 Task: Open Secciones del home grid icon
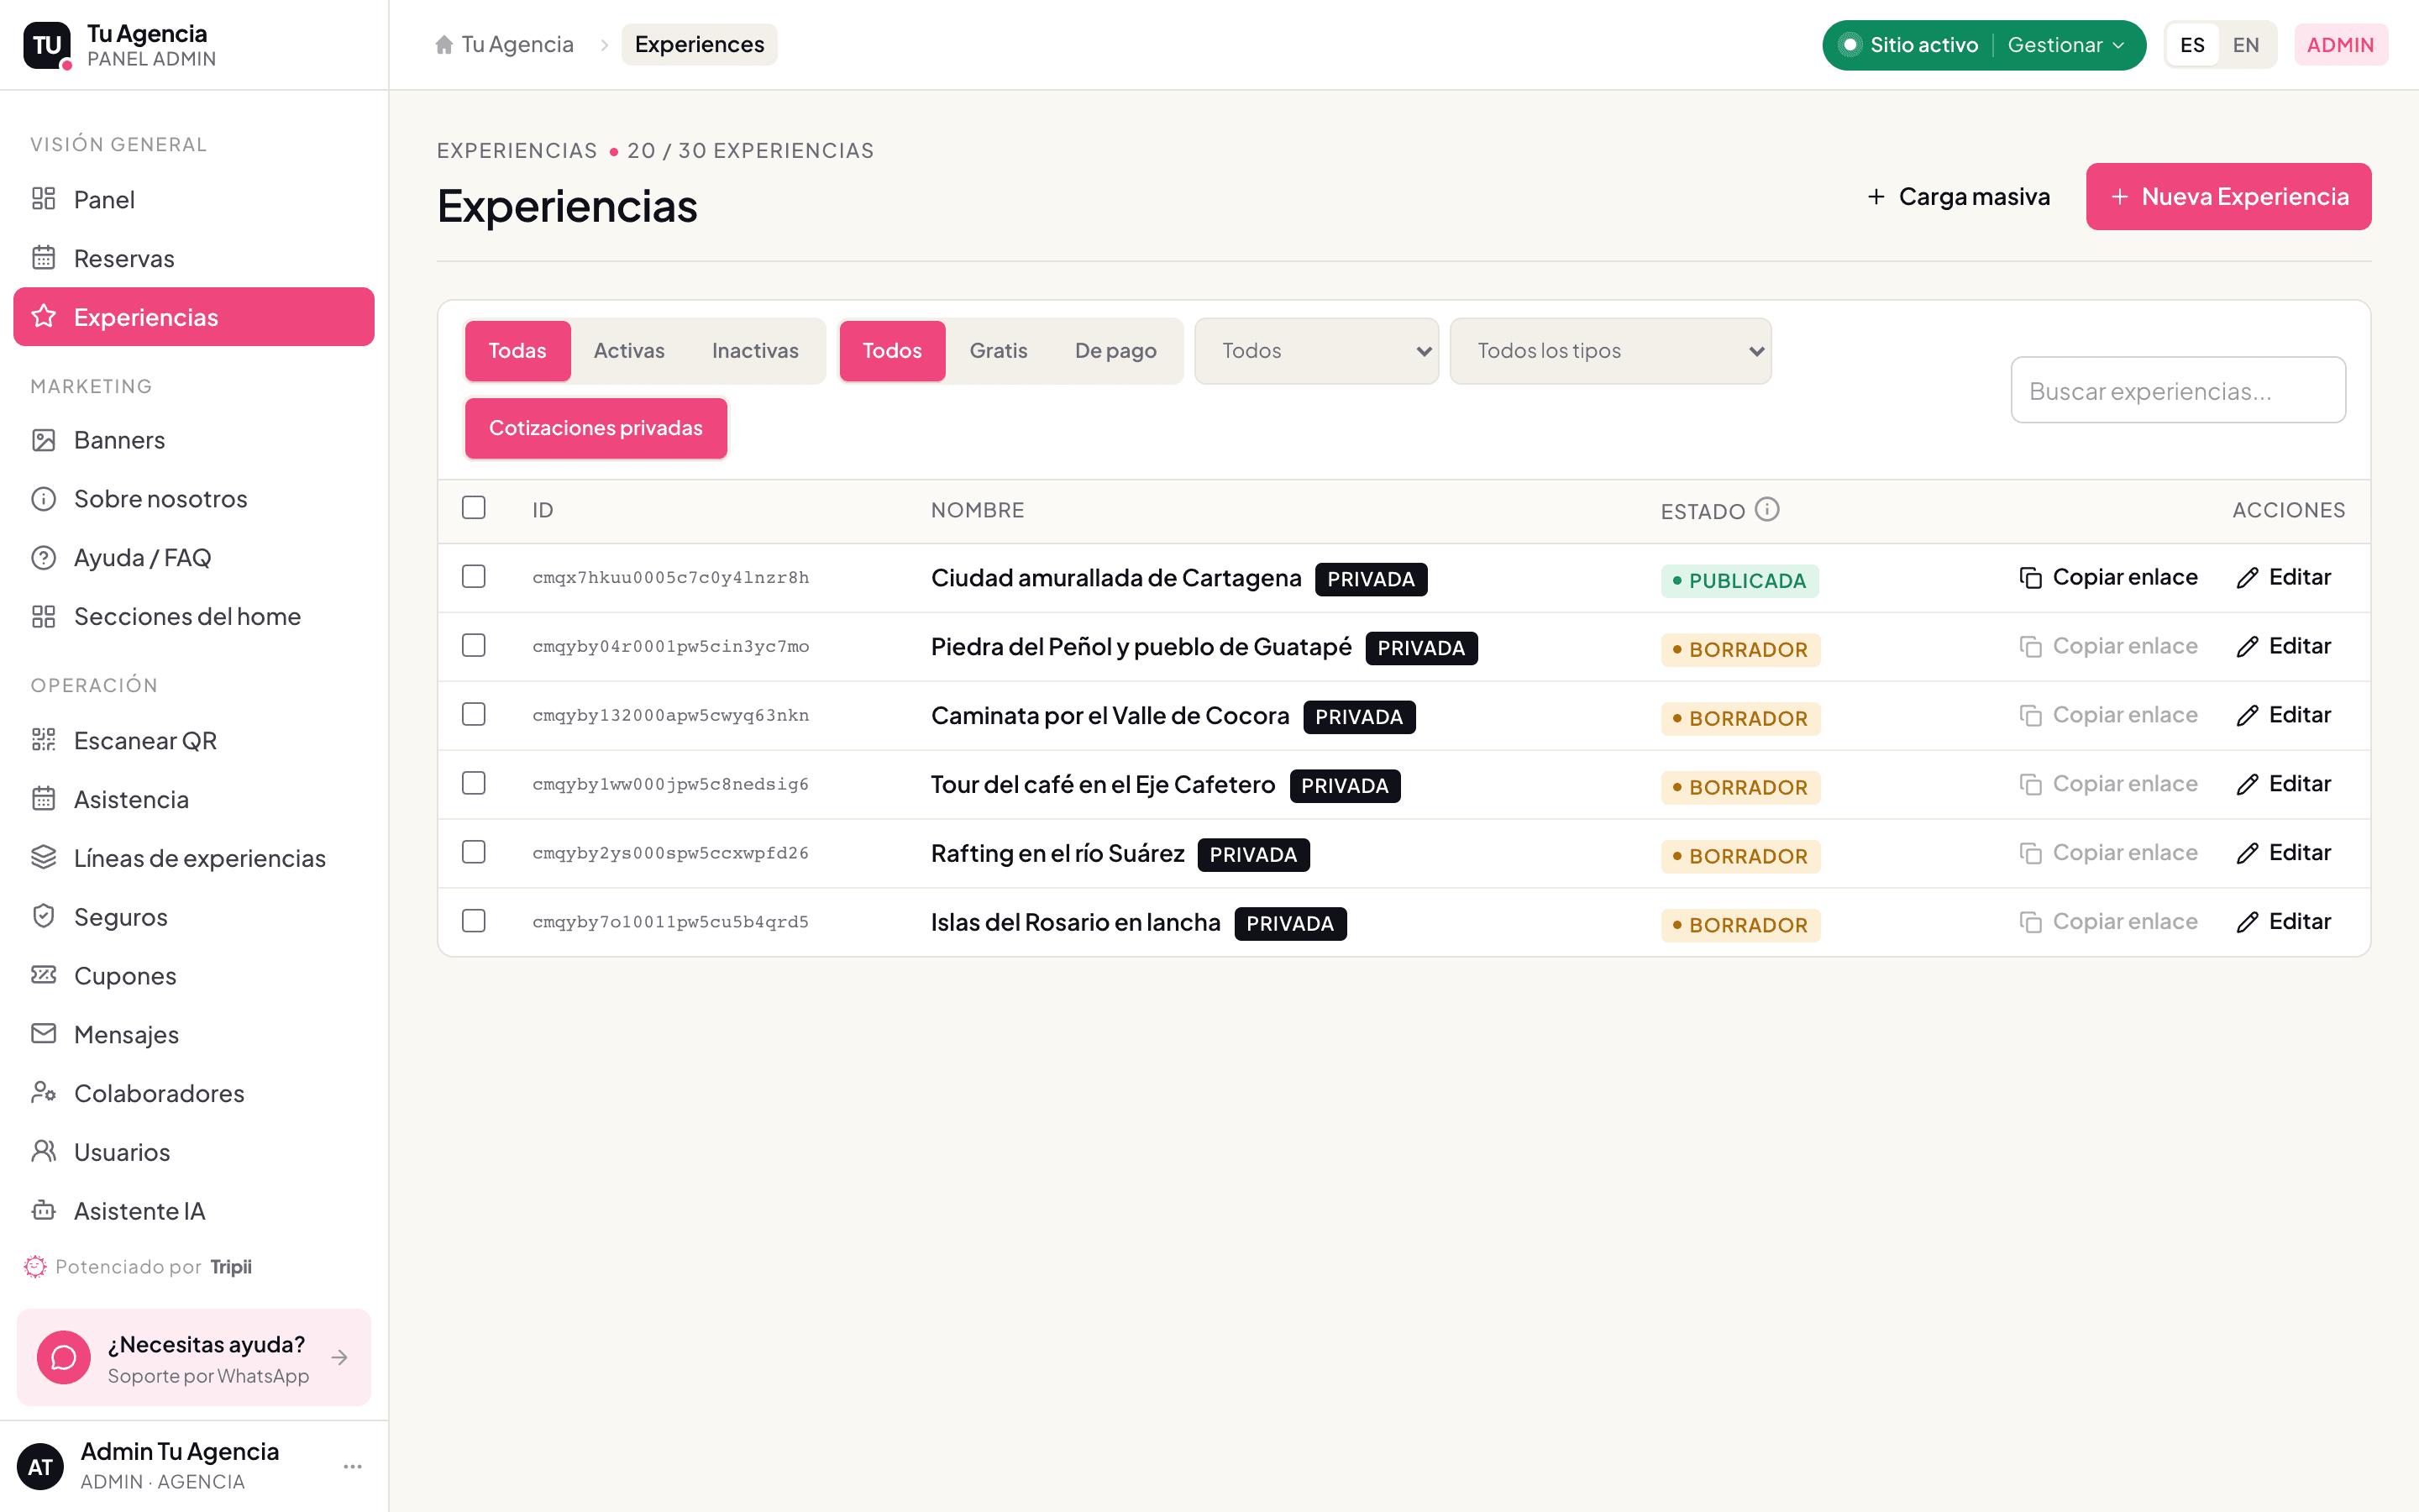tap(43, 616)
